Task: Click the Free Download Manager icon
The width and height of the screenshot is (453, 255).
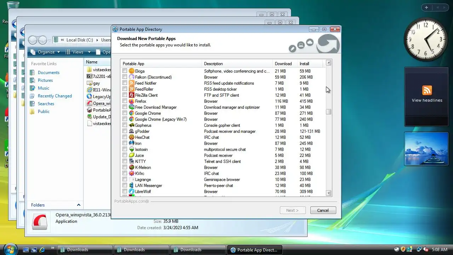Action: [132, 107]
